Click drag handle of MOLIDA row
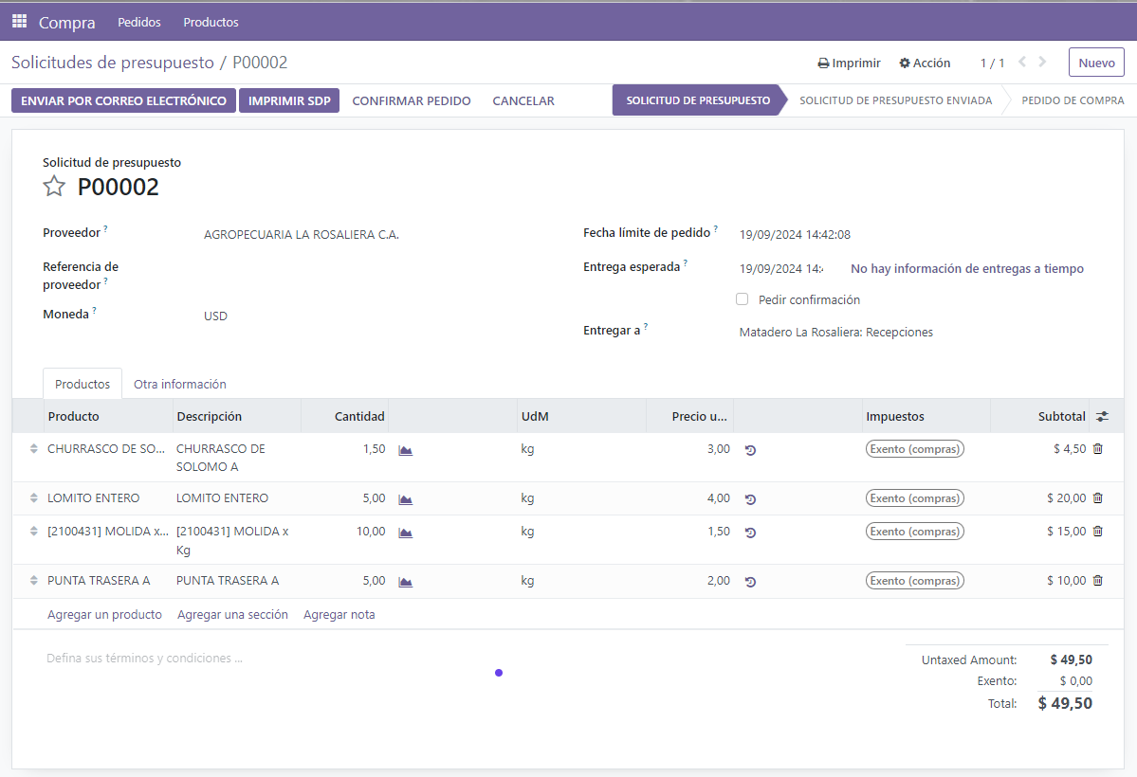The width and height of the screenshot is (1137, 777). (x=33, y=532)
